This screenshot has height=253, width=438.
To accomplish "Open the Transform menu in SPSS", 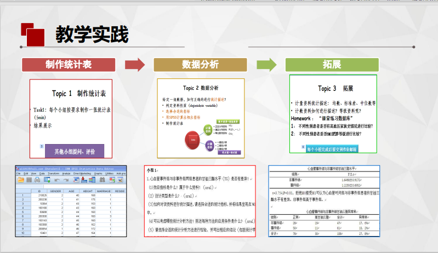I will coord(54,174).
